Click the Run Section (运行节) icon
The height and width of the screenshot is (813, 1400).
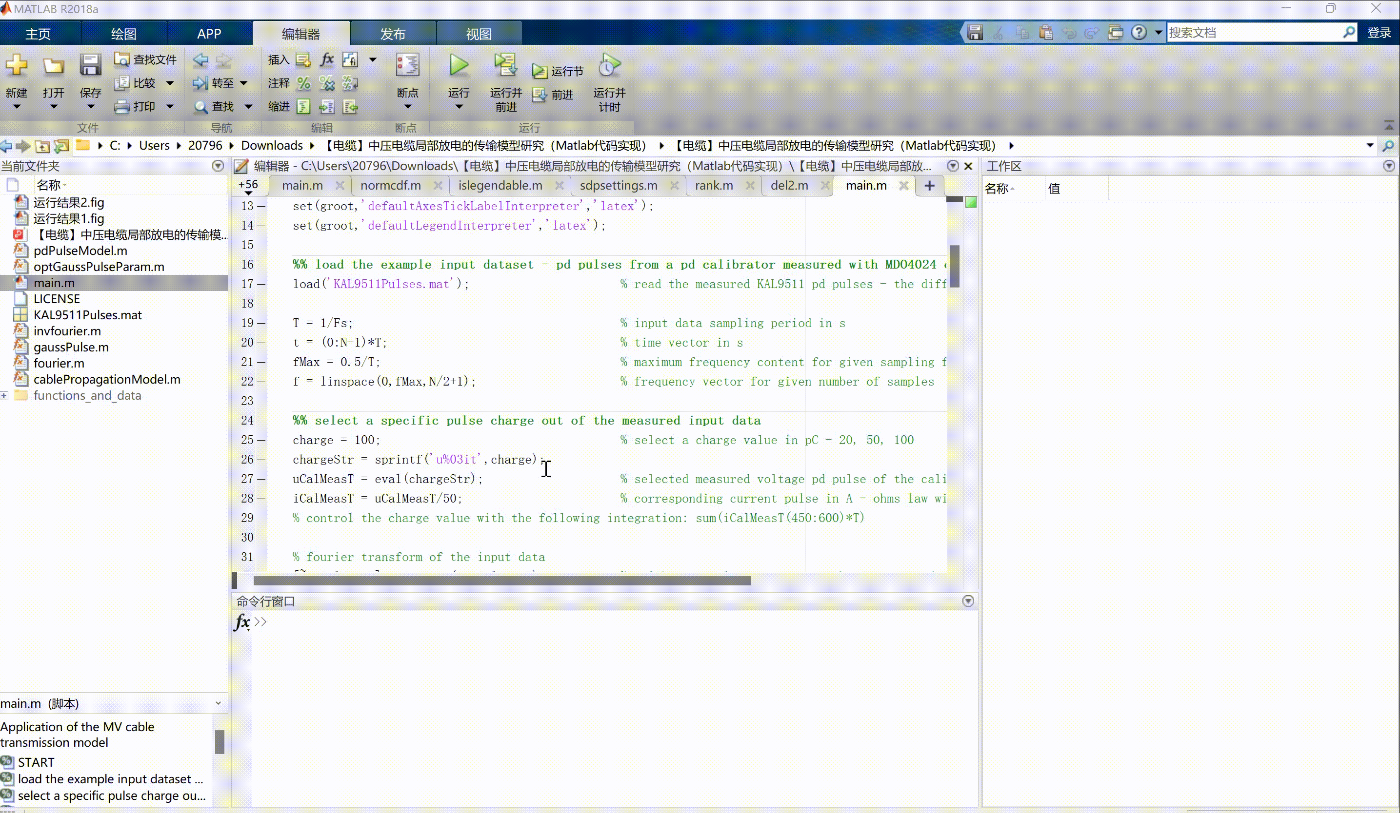tap(539, 71)
